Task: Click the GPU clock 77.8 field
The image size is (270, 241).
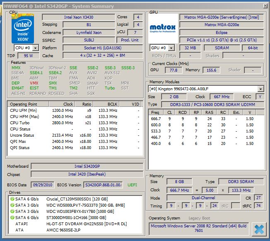Action: point(174,70)
